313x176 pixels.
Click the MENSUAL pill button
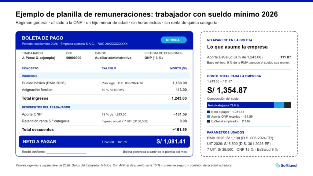click(x=174, y=40)
